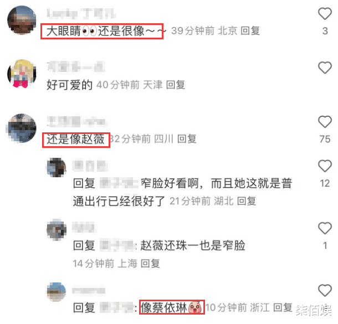Open blonde cartoon avatar profile
Screen dimensions: 338x324
tap(22, 74)
